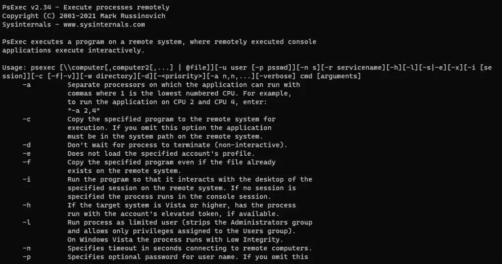Click the -c option flag
This screenshot has height=264, width=502.
pos(26,119)
